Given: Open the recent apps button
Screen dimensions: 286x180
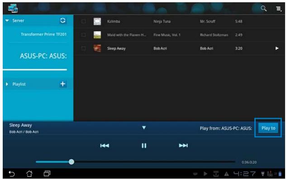Looking at the screenshot, I should 47,173.
